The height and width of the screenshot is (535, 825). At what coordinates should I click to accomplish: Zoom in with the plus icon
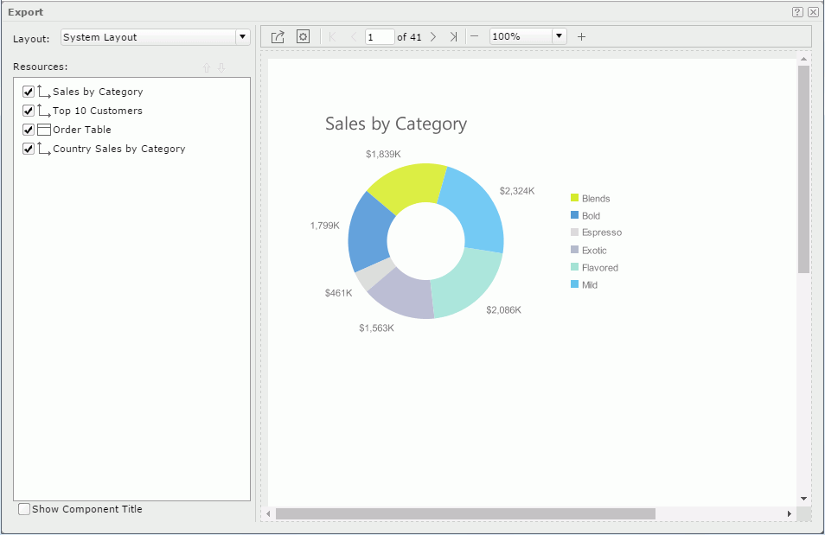[580, 36]
